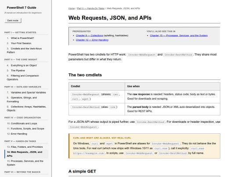
Task: Click the callout title 'curl and wget are aliases'
Action: pyautogui.click(x=102, y=138)
